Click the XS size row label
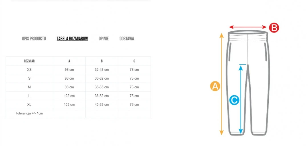This screenshot has width=308, height=146. pos(29,70)
